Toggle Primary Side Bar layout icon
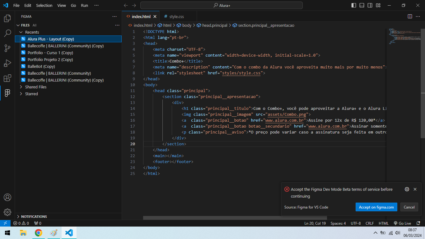 tap(354, 5)
